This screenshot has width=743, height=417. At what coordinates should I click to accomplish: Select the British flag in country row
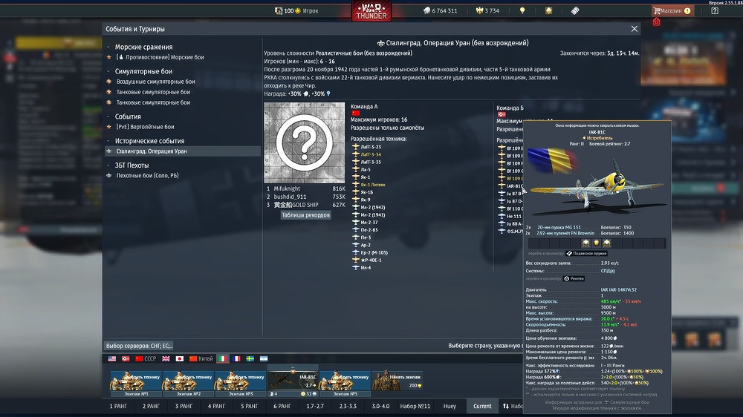[166, 359]
